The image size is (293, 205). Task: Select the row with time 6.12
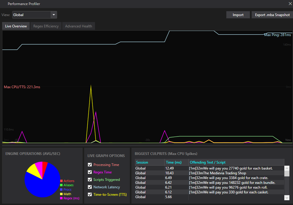pos(209,192)
